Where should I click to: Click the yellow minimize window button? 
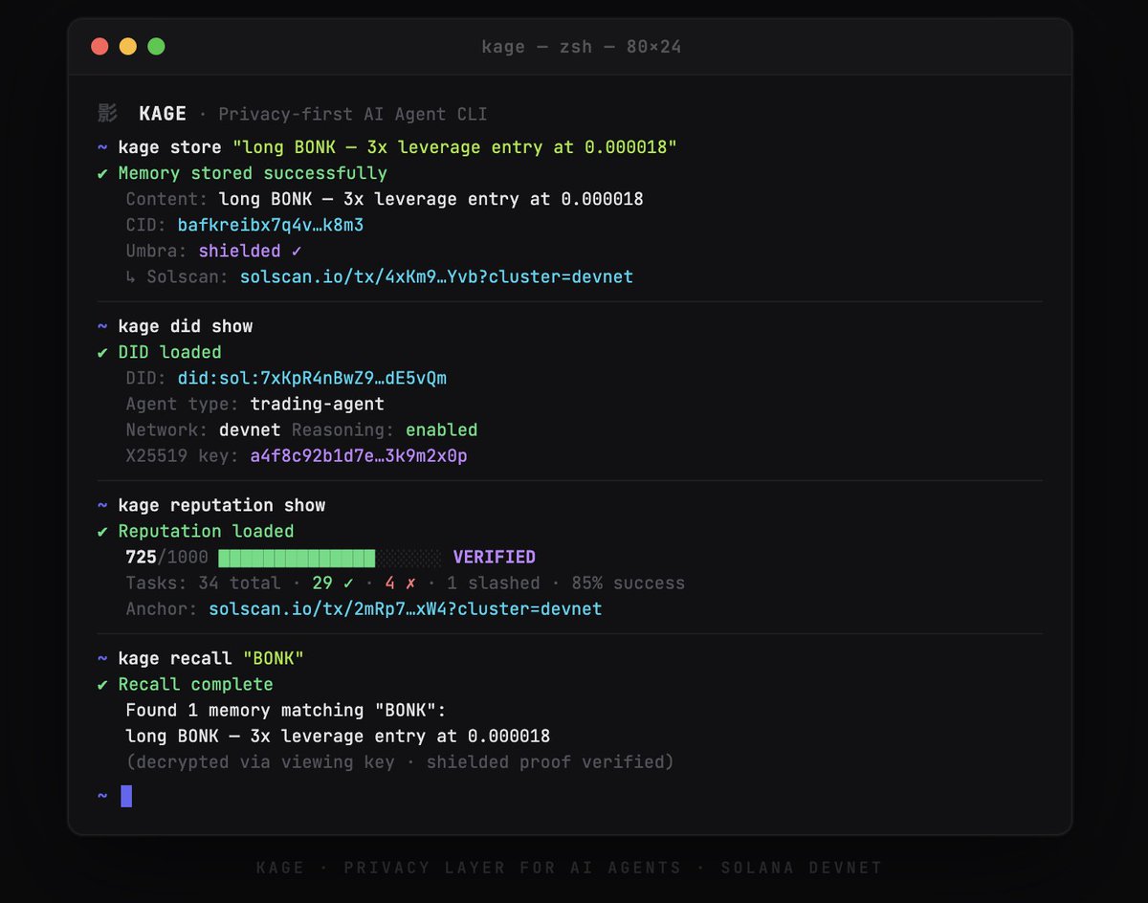[x=127, y=46]
